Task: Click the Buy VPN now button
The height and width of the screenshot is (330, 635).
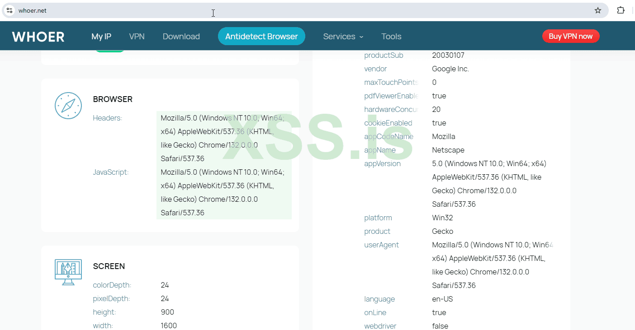Action: pos(571,36)
